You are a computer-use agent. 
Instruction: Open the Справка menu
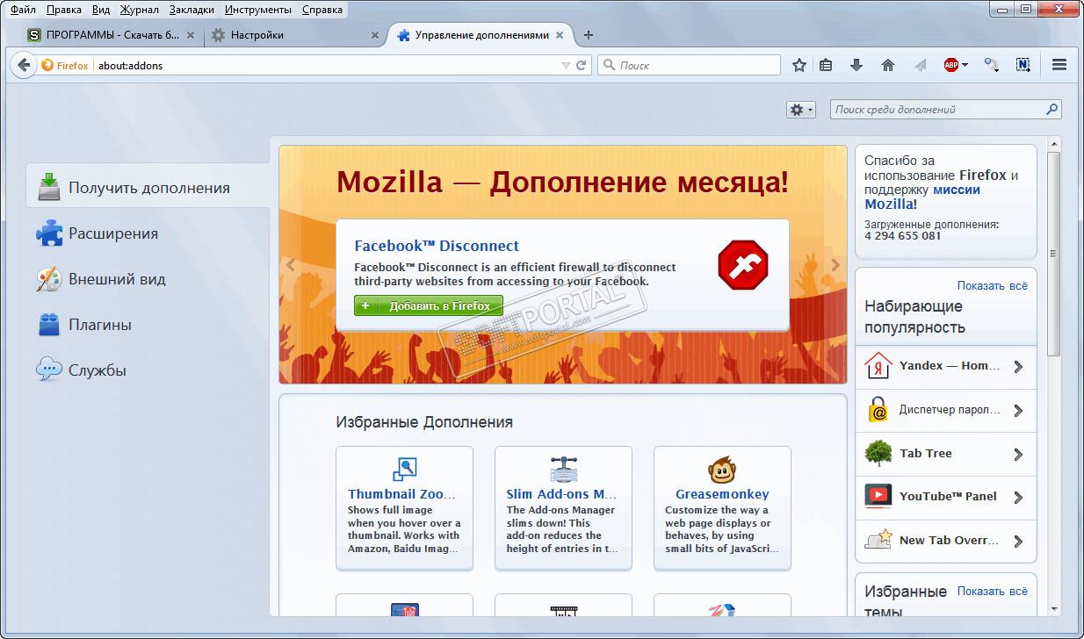322,10
